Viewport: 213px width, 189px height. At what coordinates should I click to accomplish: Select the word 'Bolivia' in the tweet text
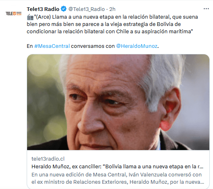[x=165, y=24]
